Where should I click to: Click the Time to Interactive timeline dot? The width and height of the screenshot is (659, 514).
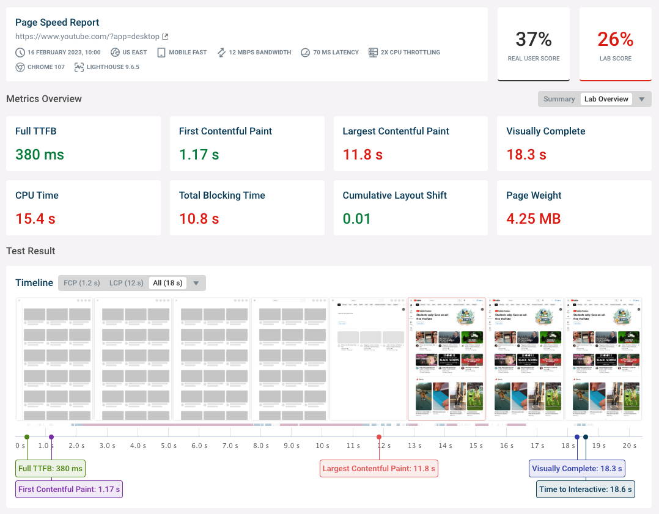pos(586,437)
